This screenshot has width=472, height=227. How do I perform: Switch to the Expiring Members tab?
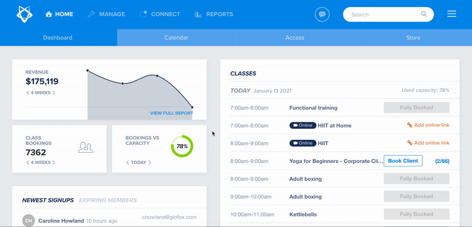[108, 200]
